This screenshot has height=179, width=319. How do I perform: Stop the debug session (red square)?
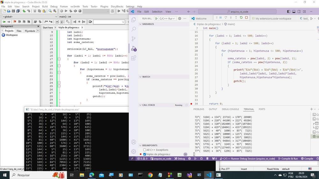pos(246,18)
